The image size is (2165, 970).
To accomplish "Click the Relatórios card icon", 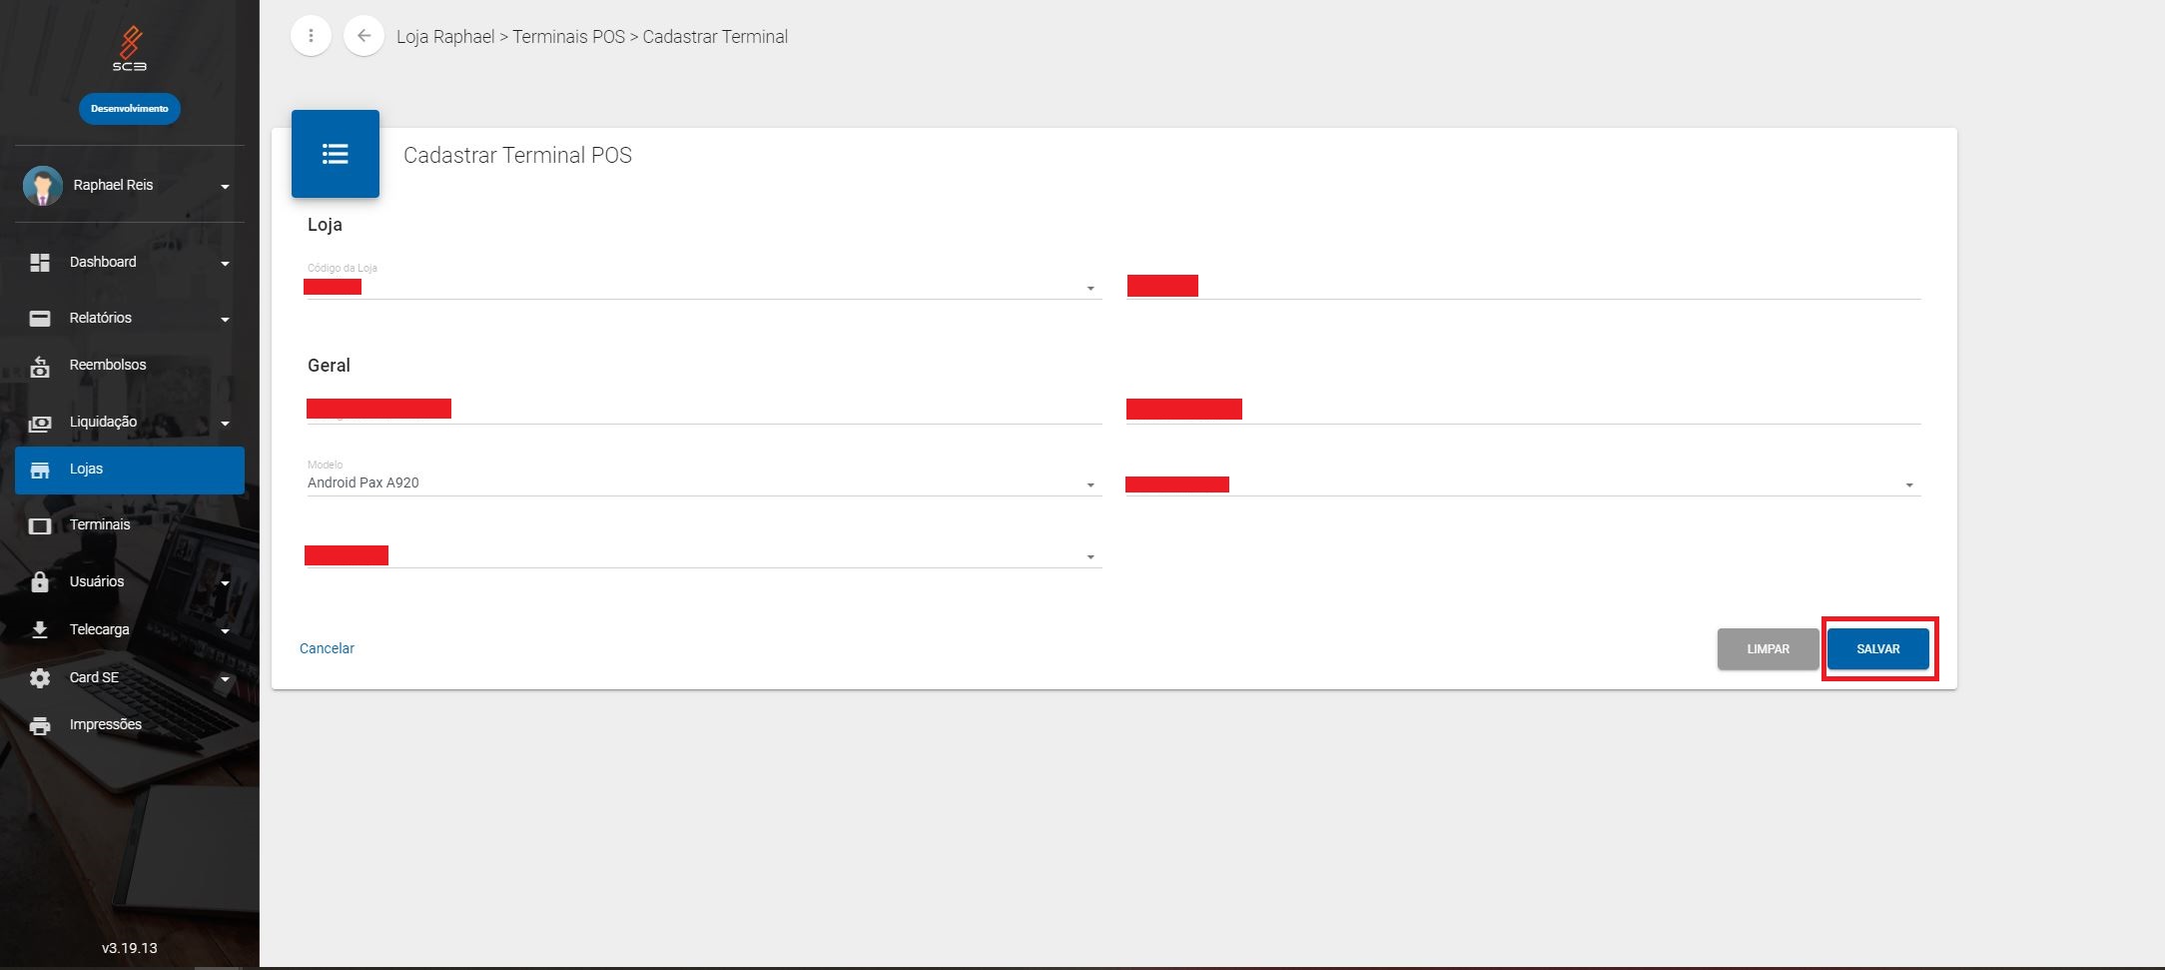I will (x=40, y=319).
